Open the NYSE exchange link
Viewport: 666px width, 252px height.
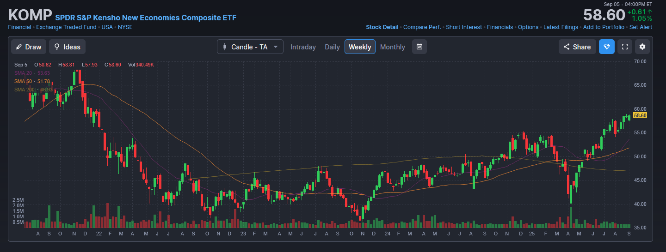click(x=125, y=27)
